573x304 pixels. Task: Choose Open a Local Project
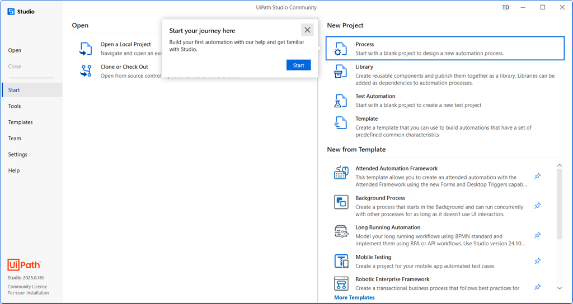[x=126, y=44]
